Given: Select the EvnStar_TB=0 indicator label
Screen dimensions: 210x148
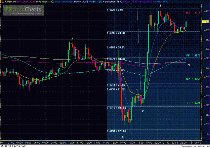Looking at the screenshot, I should (130, 2).
